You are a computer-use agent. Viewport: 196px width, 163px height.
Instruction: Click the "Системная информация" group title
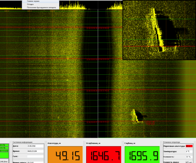point(23,142)
